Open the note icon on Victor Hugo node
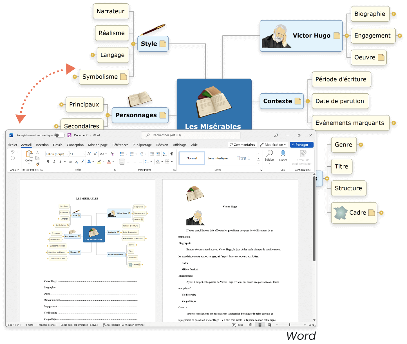The width and height of the screenshot is (407, 344). point(337,35)
